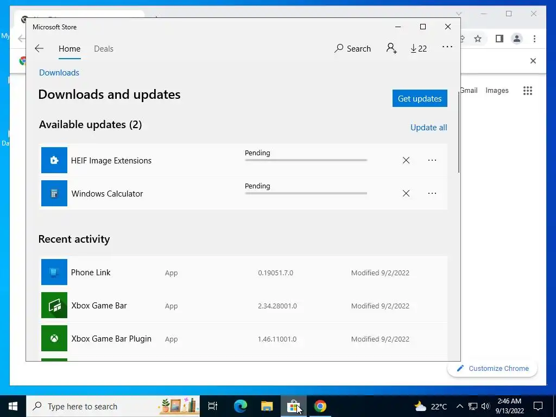Click the Xbox Game Bar app icon
Viewport: 556px width, 417px height.
click(x=54, y=305)
